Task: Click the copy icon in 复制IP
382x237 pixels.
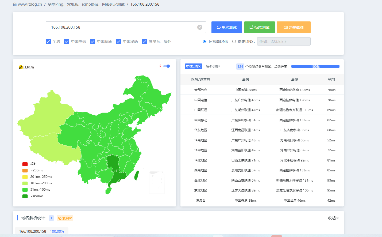Action: point(60,218)
